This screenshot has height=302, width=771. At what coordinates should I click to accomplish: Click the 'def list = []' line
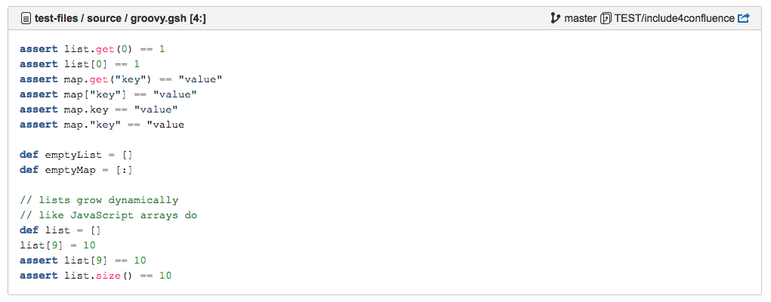click(60, 230)
